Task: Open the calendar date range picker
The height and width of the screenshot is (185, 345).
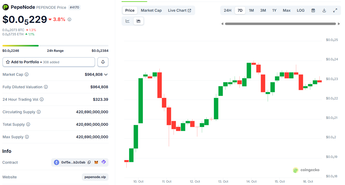Action: [x=313, y=10]
